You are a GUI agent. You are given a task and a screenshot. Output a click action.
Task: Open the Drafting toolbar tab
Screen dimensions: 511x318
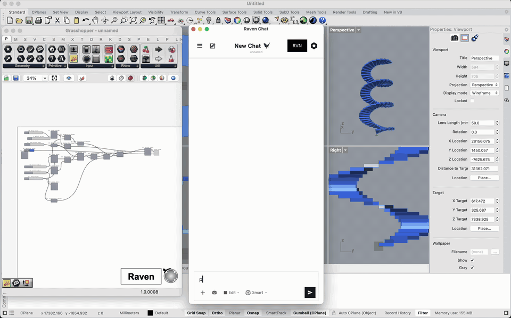tap(370, 12)
